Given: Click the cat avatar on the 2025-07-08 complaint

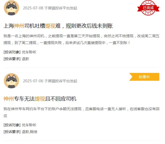Looking at the screenshot, I should coord(11,8).
